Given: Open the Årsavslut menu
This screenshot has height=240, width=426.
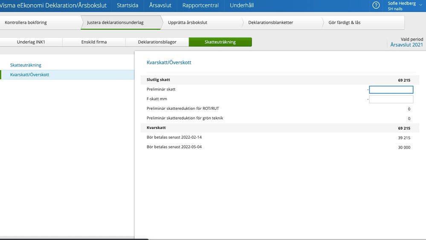Looking at the screenshot, I should tap(160, 6).
